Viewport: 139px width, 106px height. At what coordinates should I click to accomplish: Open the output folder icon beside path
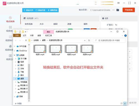[118, 10]
